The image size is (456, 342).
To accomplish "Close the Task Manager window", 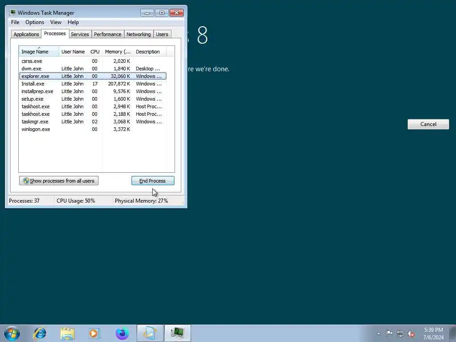I will tap(176, 13).
